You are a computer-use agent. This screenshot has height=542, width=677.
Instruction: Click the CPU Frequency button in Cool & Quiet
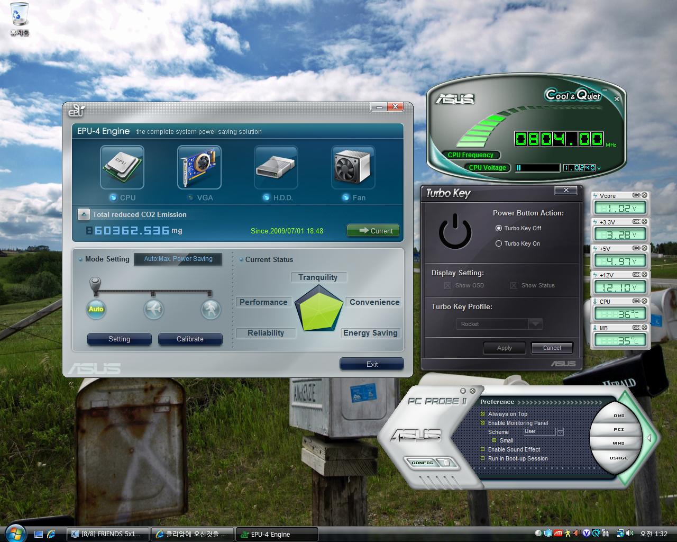pyautogui.click(x=470, y=155)
